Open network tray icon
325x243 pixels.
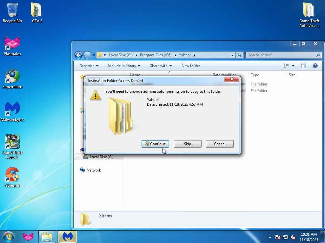(285, 237)
